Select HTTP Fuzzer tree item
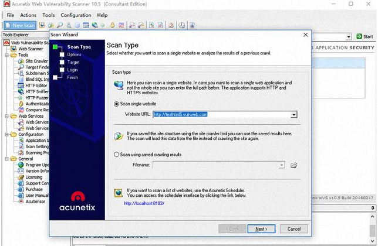378x246 pixels. click(37, 98)
